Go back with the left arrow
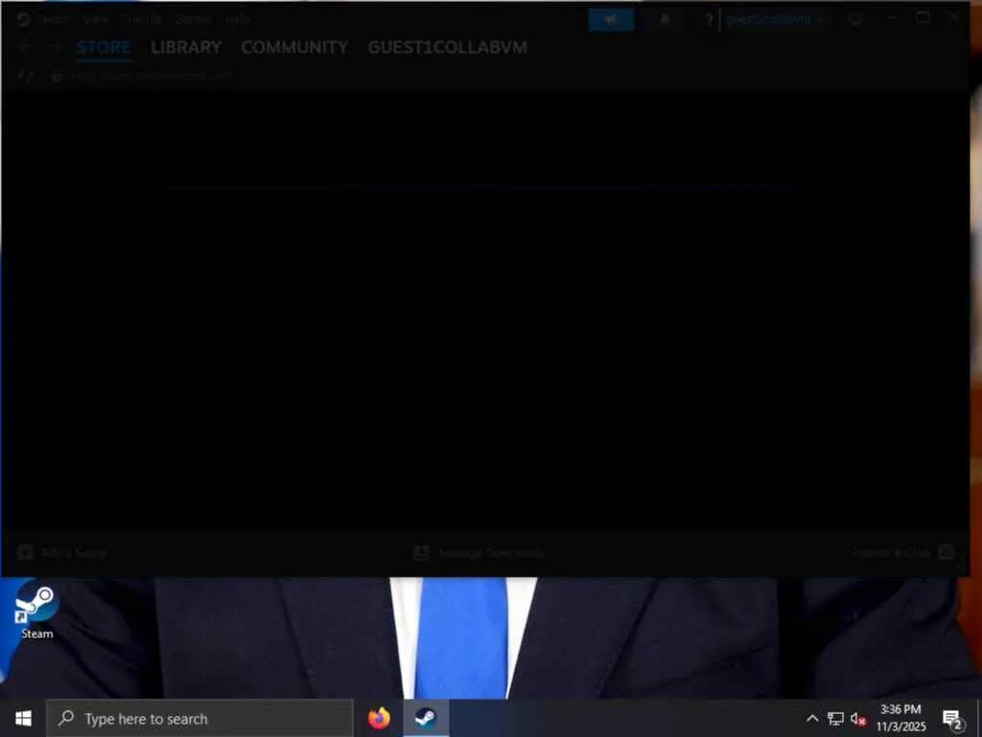This screenshot has height=737, width=982. [25, 47]
